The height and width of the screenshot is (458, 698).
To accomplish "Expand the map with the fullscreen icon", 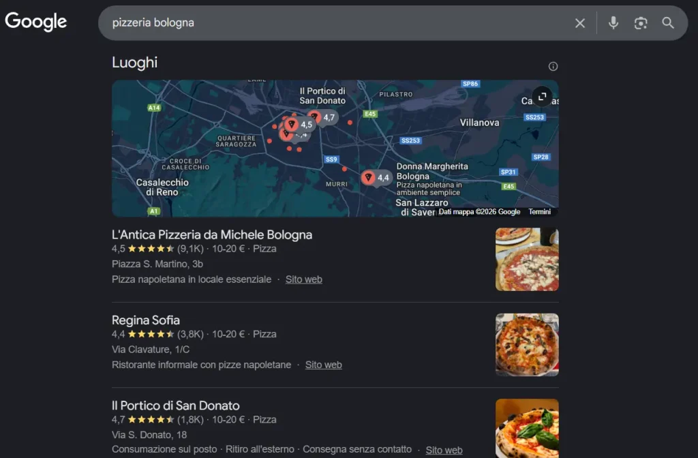I will pyautogui.click(x=542, y=97).
